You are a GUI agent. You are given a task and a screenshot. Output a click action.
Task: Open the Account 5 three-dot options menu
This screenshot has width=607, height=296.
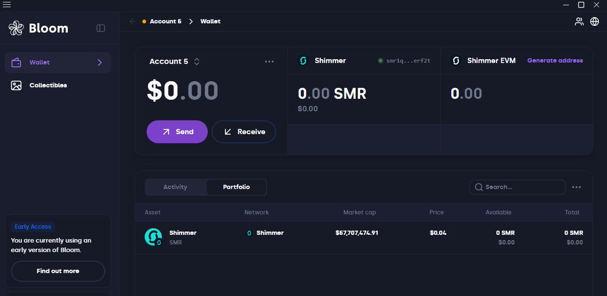point(269,62)
